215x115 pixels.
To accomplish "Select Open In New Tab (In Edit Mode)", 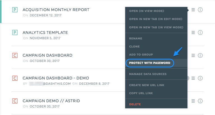I will click(156, 19).
